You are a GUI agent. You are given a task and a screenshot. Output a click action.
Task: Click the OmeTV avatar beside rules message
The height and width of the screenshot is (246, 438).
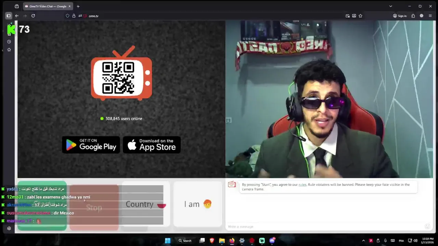point(232,184)
